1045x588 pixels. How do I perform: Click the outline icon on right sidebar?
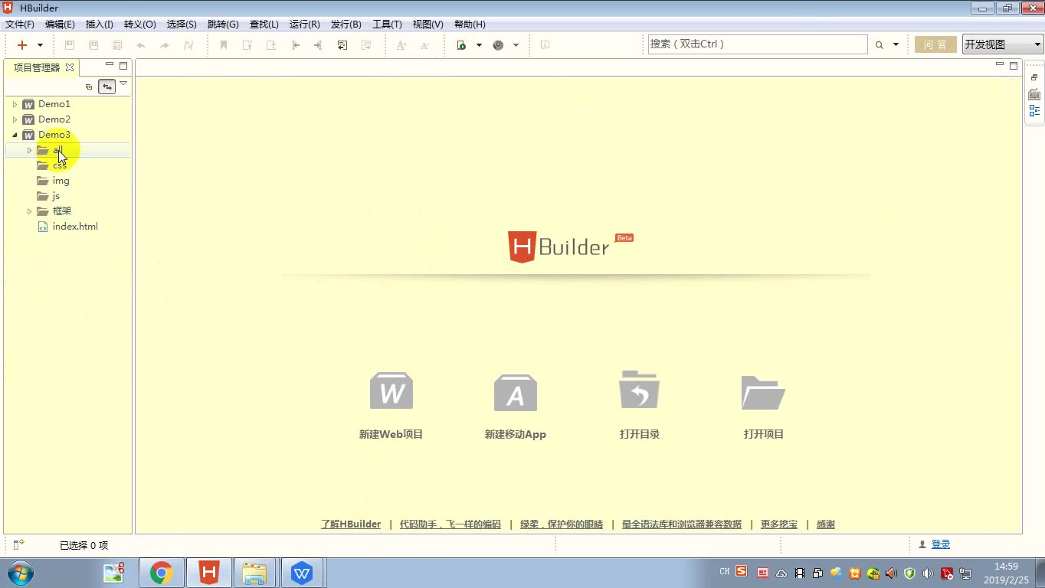pos(1034,111)
